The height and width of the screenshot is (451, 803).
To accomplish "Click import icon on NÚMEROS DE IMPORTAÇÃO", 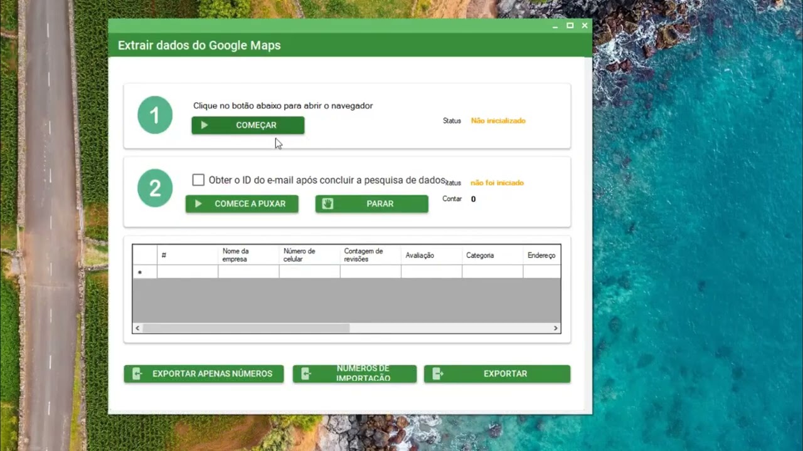I will 306,374.
